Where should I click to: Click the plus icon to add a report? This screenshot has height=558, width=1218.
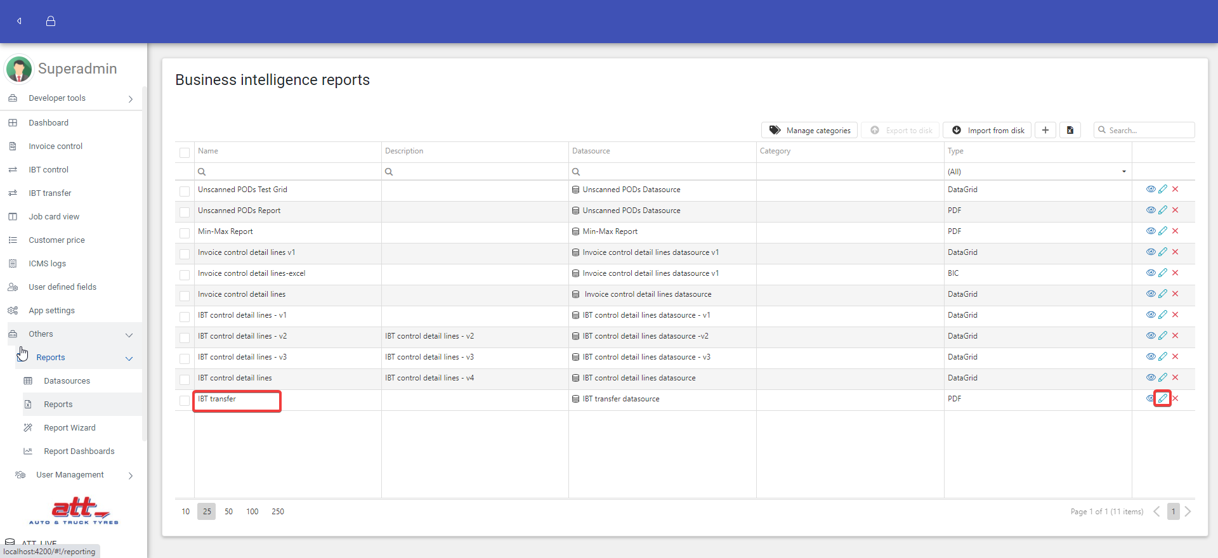point(1045,130)
